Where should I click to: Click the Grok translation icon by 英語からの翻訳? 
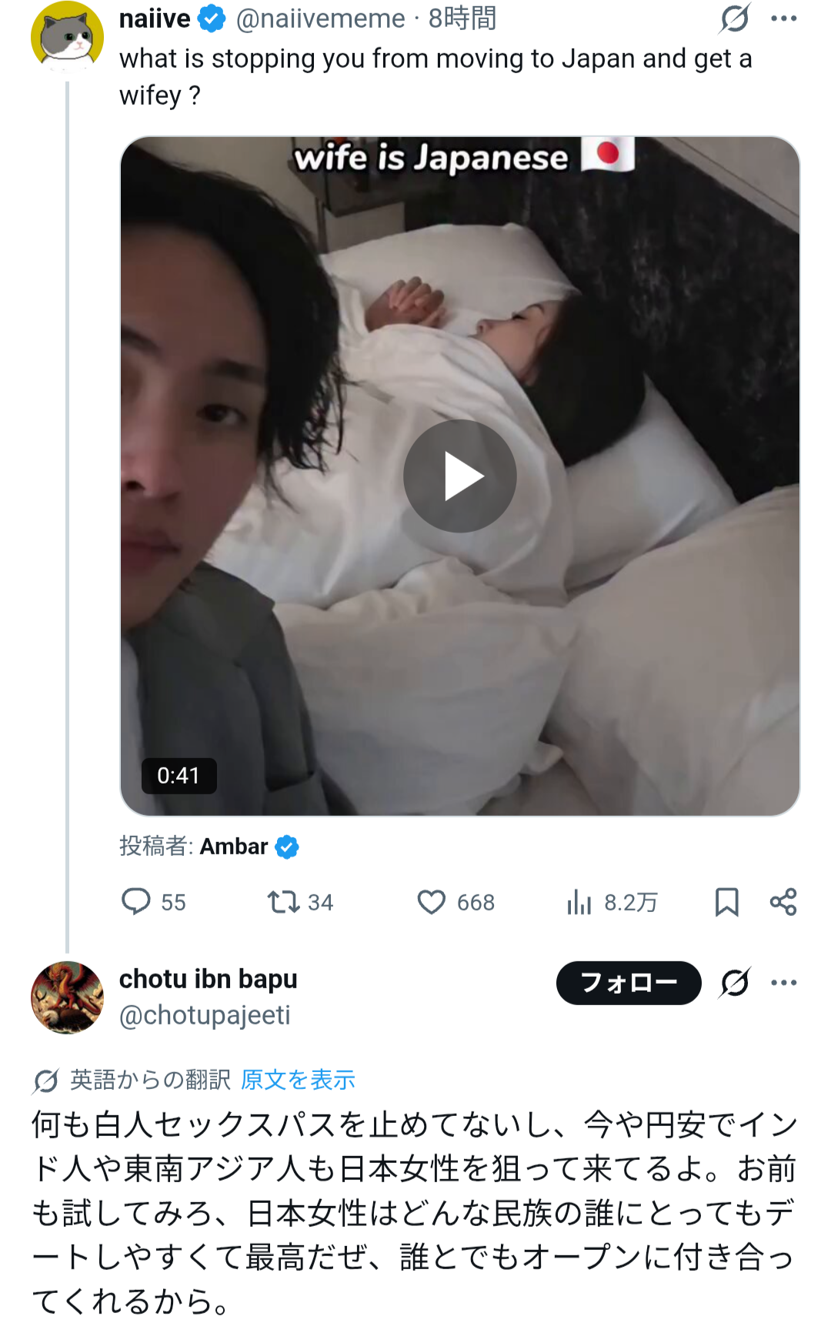[x=45, y=1081]
